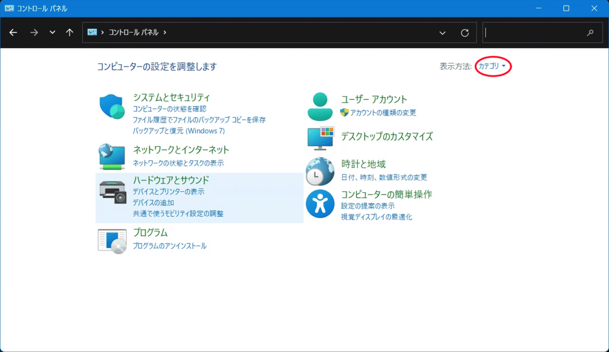The height and width of the screenshot is (352, 609).
Task: Open システムとセキュリティ heading link
Action: pyautogui.click(x=172, y=97)
